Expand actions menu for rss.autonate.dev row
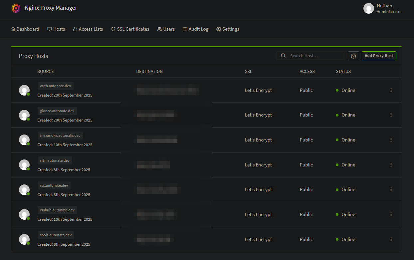This screenshot has height=260, width=414. [x=391, y=189]
